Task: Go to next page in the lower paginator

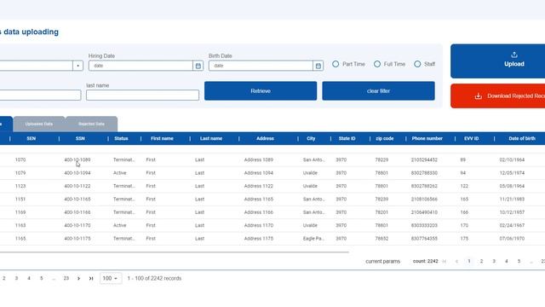Action: [x=78, y=279]
